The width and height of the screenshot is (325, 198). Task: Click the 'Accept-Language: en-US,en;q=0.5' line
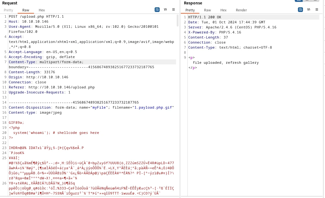(x=43, y=52)
